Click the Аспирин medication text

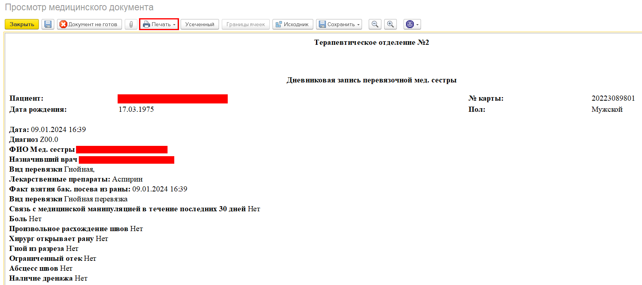(127, 179)
